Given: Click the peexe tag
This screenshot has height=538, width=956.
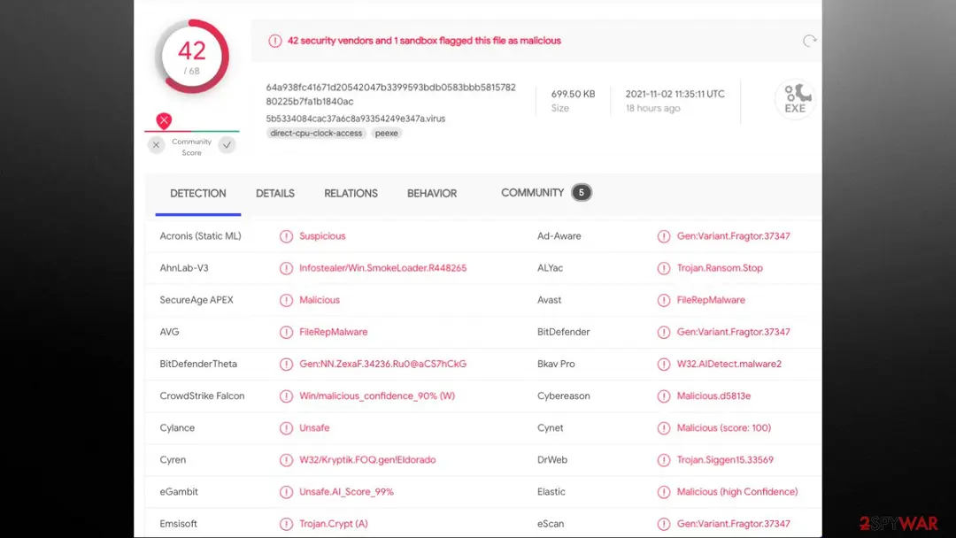Looking at the screenshot, I should (387, 134).
